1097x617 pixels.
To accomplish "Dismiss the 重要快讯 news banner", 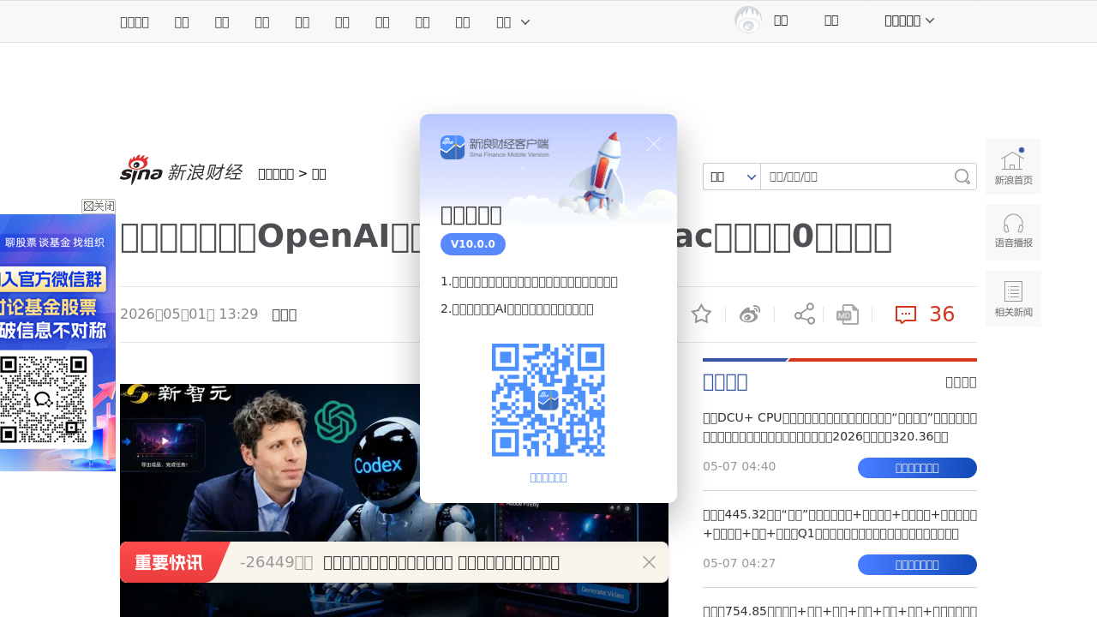I will tap(649, 562).
